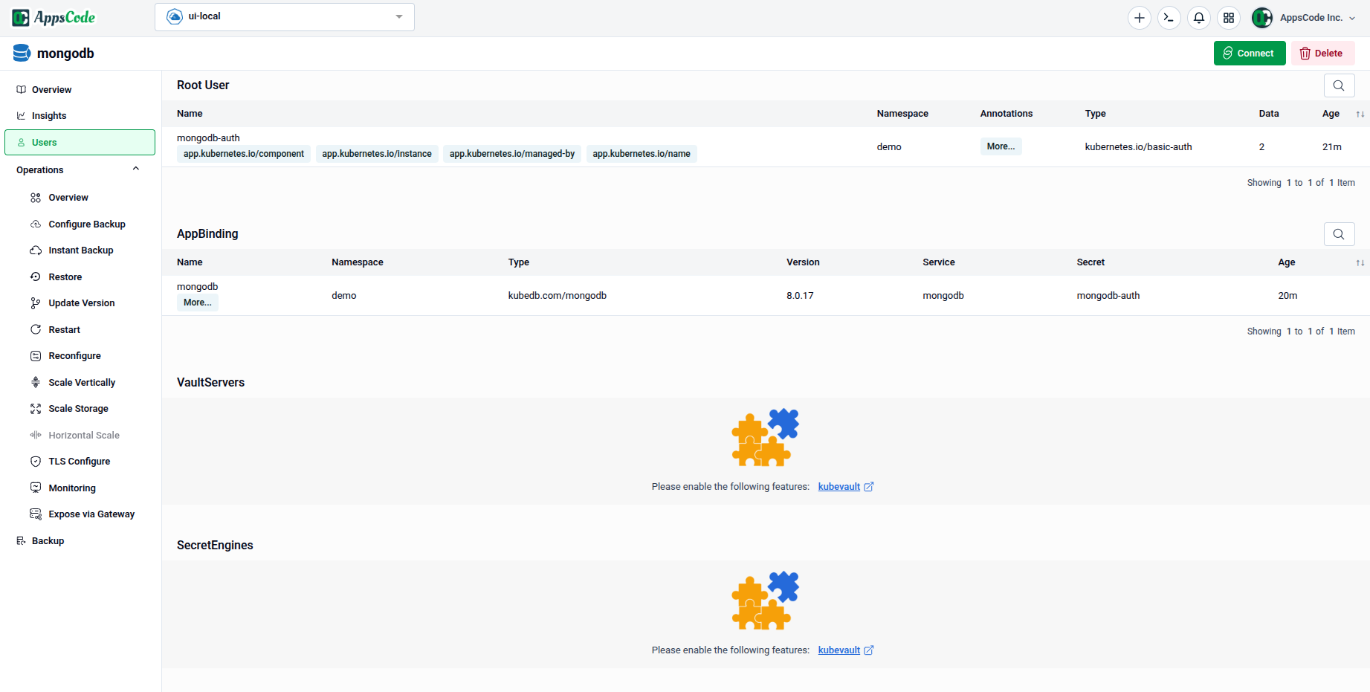
Task: Open notifications via the bell icon
Action: point(1198,17)
